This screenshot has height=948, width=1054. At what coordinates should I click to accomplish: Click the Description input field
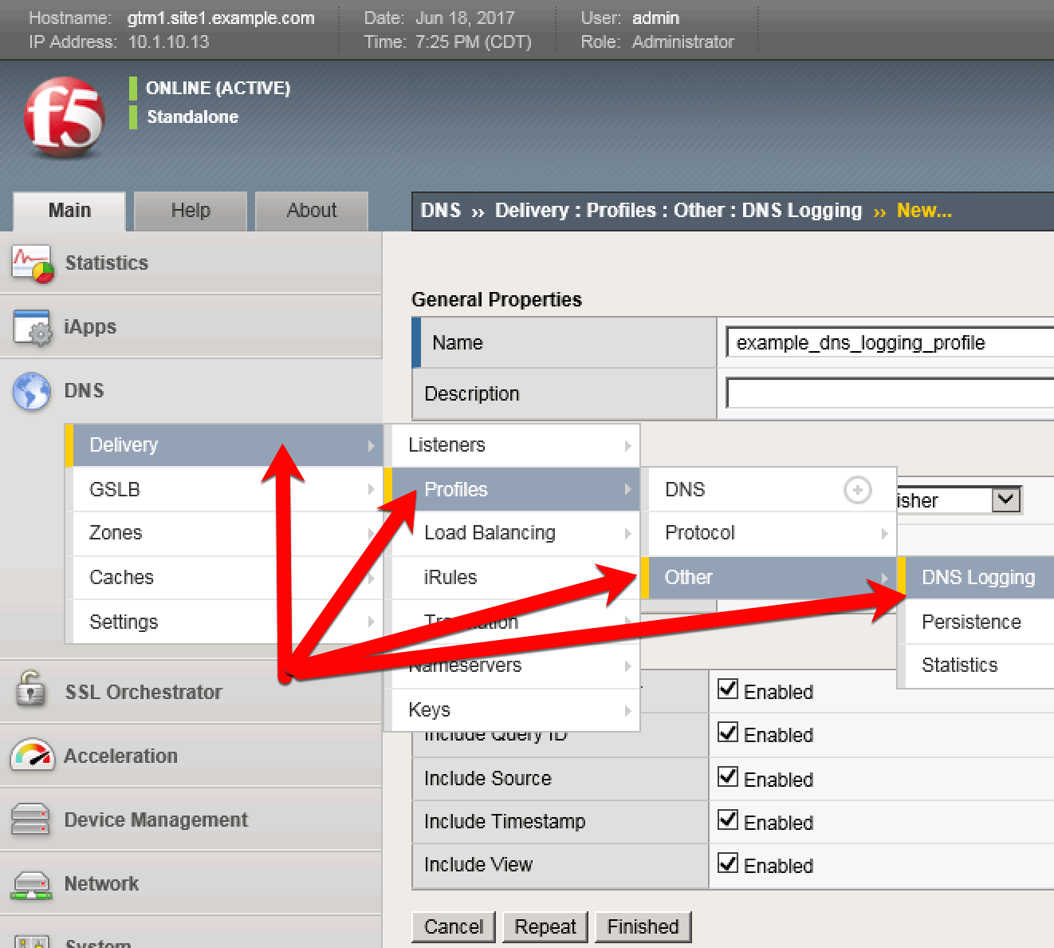tap(890, 393)
